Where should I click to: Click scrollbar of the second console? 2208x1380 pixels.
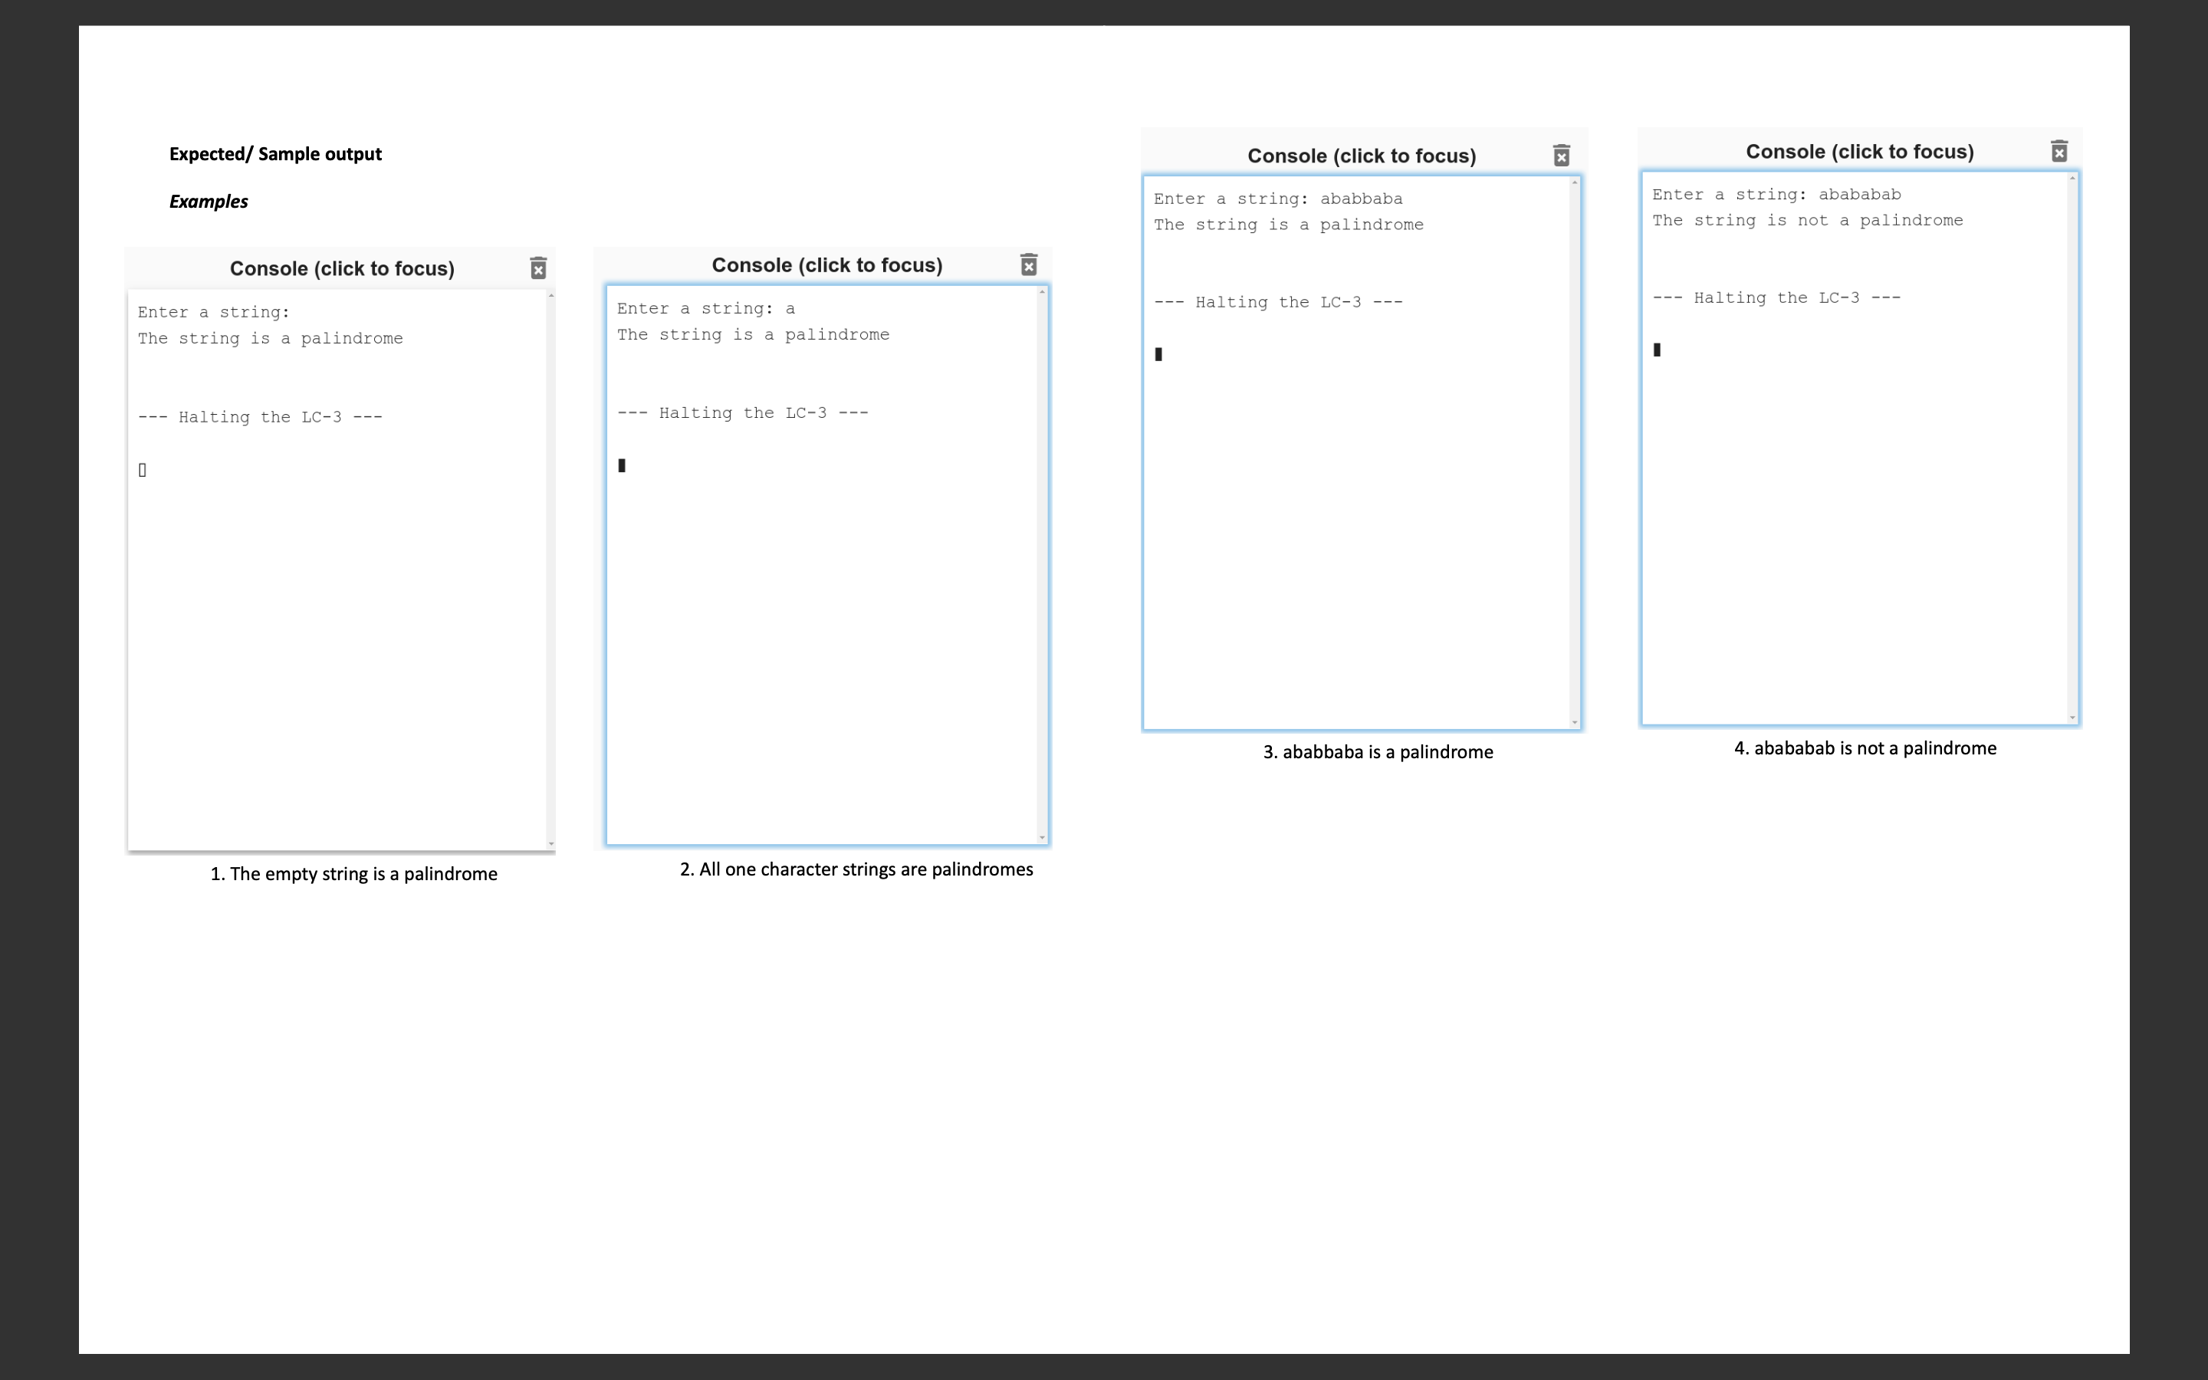1042,566
